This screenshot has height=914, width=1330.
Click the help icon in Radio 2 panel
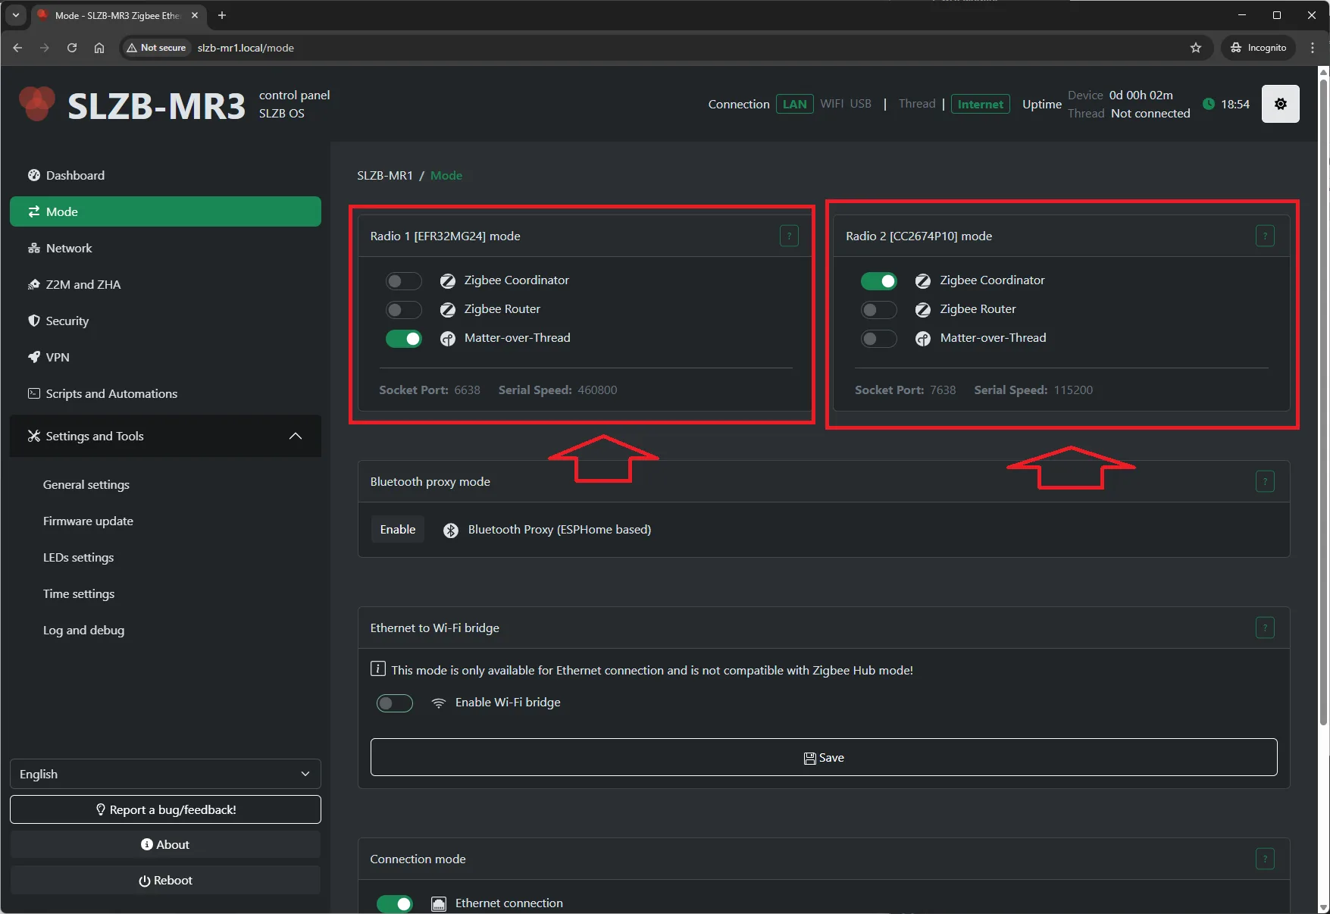coord(1264,236)
